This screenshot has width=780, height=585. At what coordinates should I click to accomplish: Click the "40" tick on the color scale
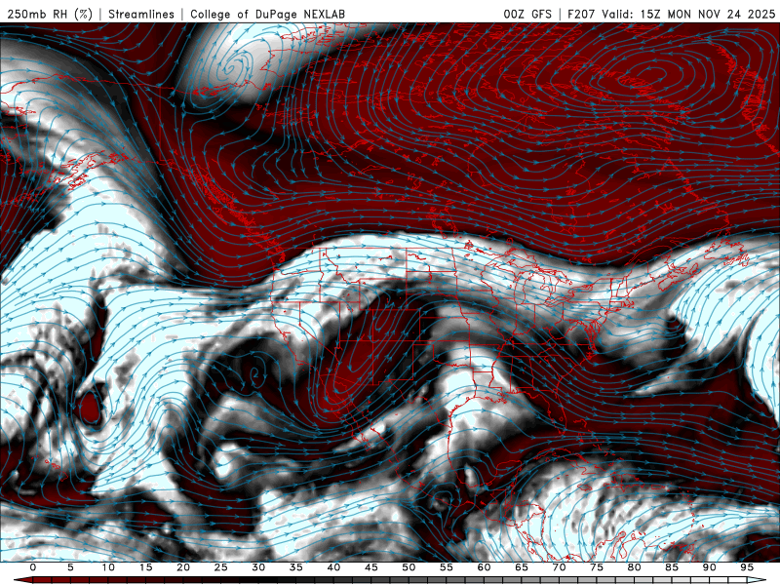pyautogui.click(x=333, y=567)
